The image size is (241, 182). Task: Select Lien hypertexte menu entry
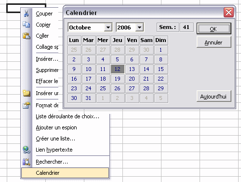pyautogui.click(x=54, y=150)
